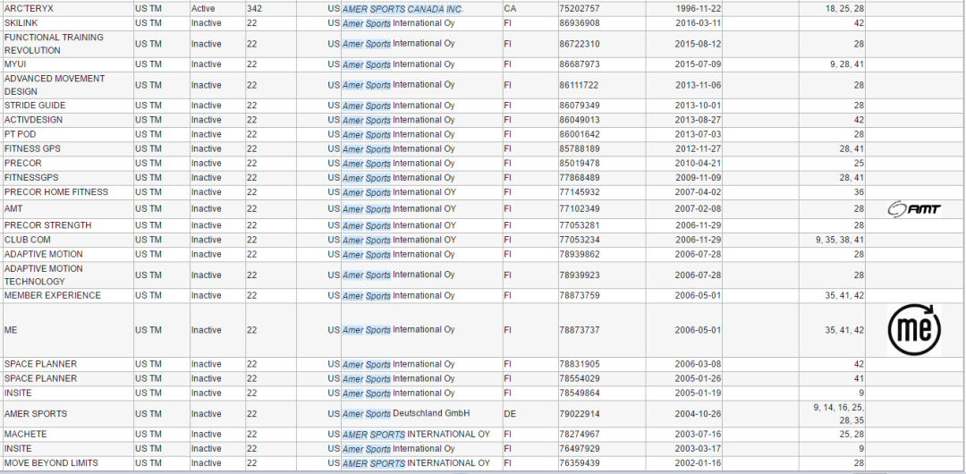Click serial number 76359439
This screenshot has width=966, height=474.
tap(579, 463)
